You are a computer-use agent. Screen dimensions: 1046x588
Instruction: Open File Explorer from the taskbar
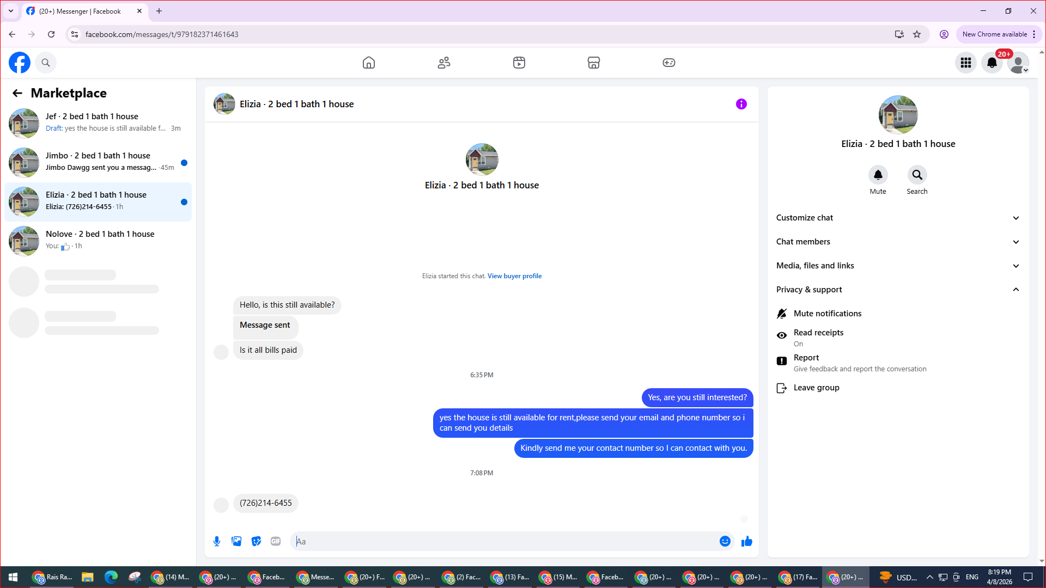tap(87, 577)
